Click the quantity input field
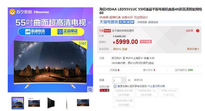Image resolution: width=205 pixels, height=111 pixels. click(x=117, y=80)
